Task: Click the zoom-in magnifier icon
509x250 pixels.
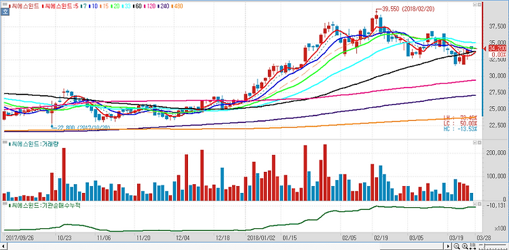Action: [x=464, y=246]
